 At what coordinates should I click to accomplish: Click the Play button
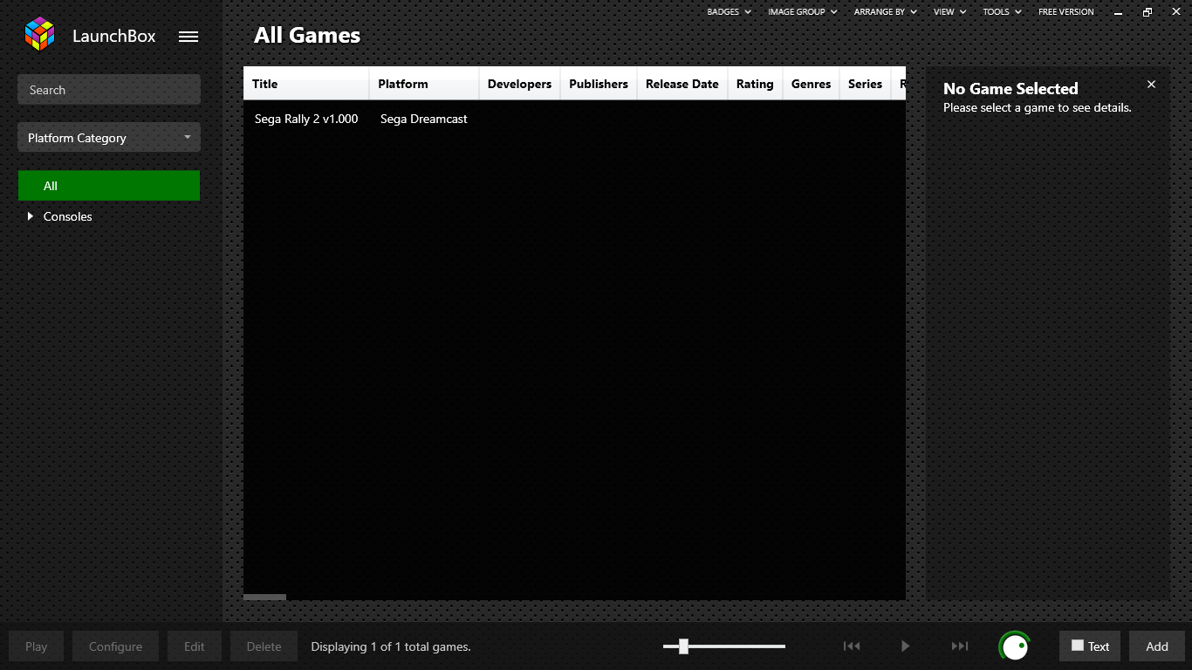click(x=37, y=646)
